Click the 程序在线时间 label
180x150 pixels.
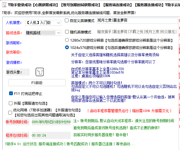pos(17,135)
